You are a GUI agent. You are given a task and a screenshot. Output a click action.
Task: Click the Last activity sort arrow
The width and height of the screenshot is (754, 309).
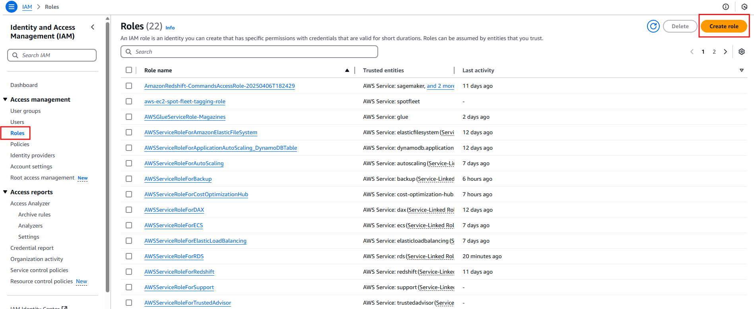(742, 70)
